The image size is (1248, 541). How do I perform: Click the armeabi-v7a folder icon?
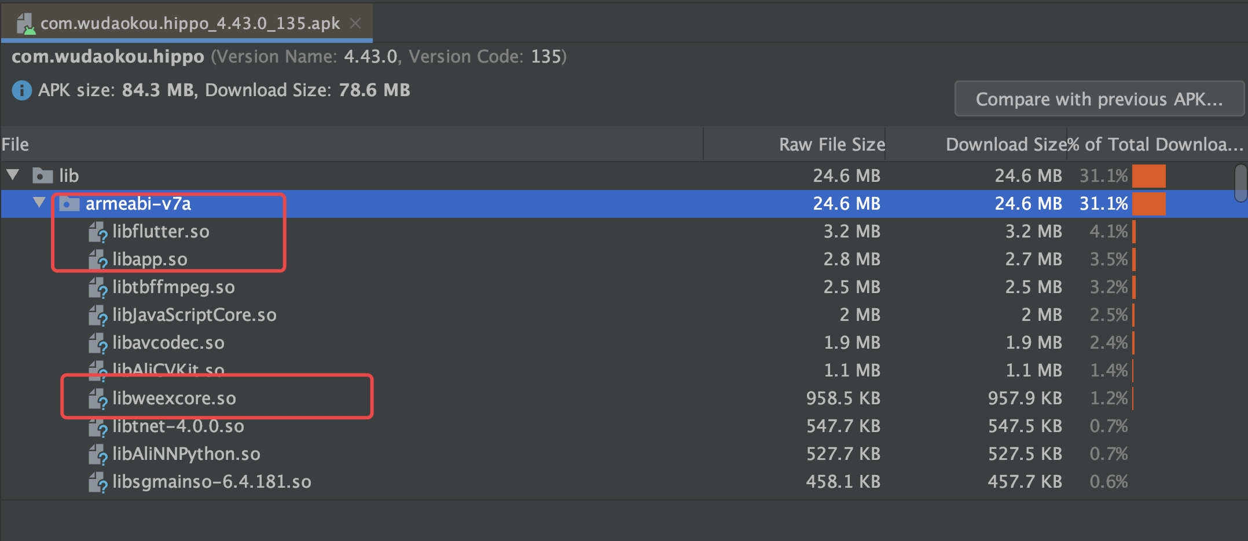[69, 203]
